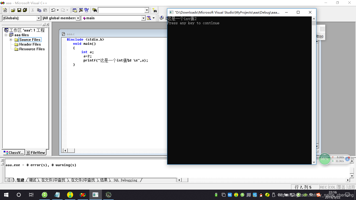Click the error and warning summary line in output
The width and height of the screenshot is (356, 200).
(x=41, y=165)
